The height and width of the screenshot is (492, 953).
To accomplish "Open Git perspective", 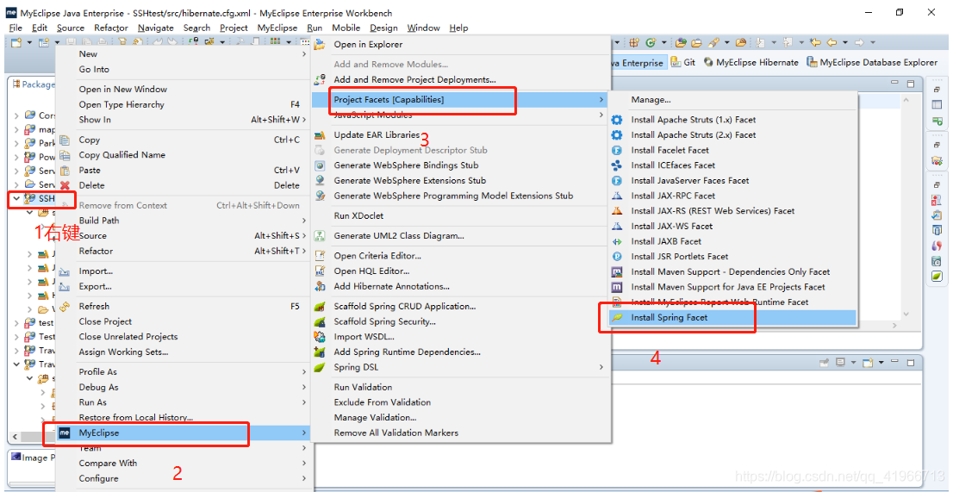I will [x=683, y=62].
